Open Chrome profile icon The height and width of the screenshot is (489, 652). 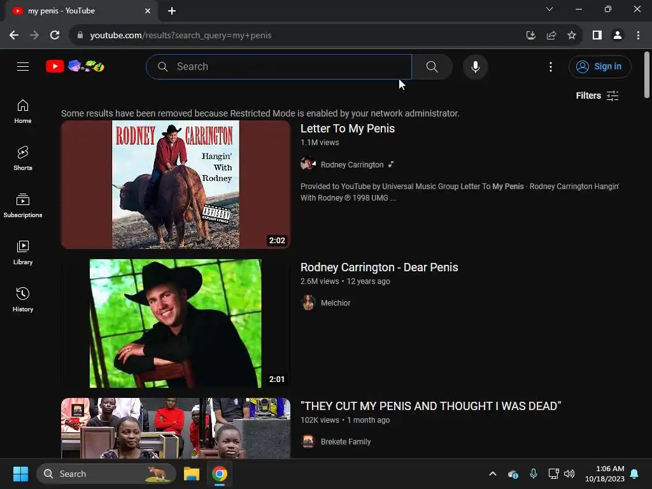click(618, 36)
